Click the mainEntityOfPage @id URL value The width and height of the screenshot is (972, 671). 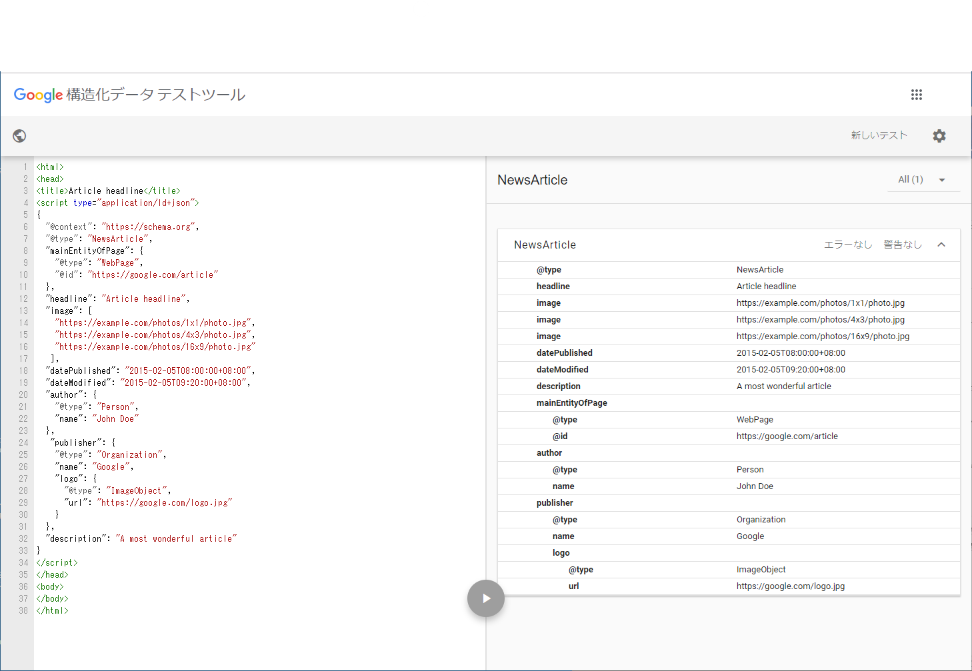(x=787, y=436)
